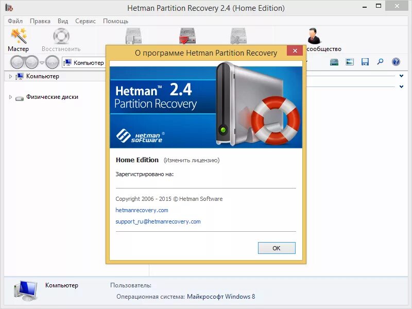Screen dimensions: 412x309
Task: Click the disk with red arrow icon
Action: [x=187, y=36]
